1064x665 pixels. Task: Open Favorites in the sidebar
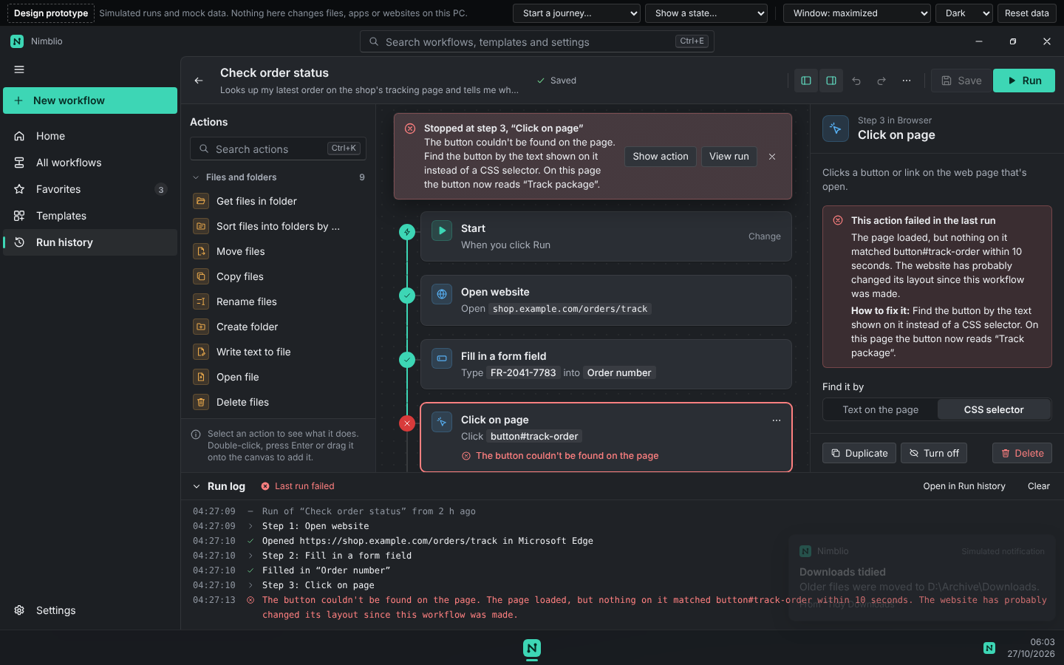(x=90, y=189)
